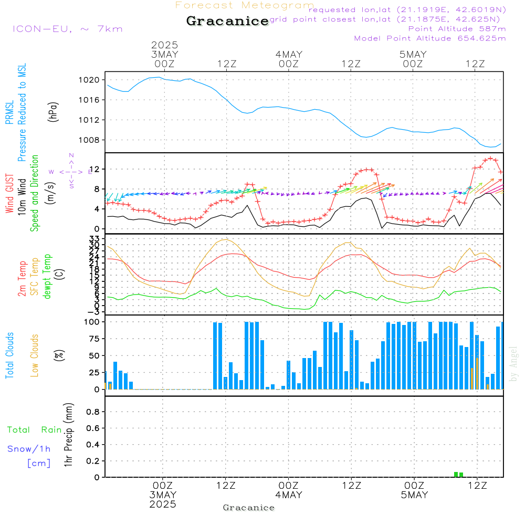525x525 pixels.
Task: Click the green "Total Rain" label
Action: (x=35, y=430)
